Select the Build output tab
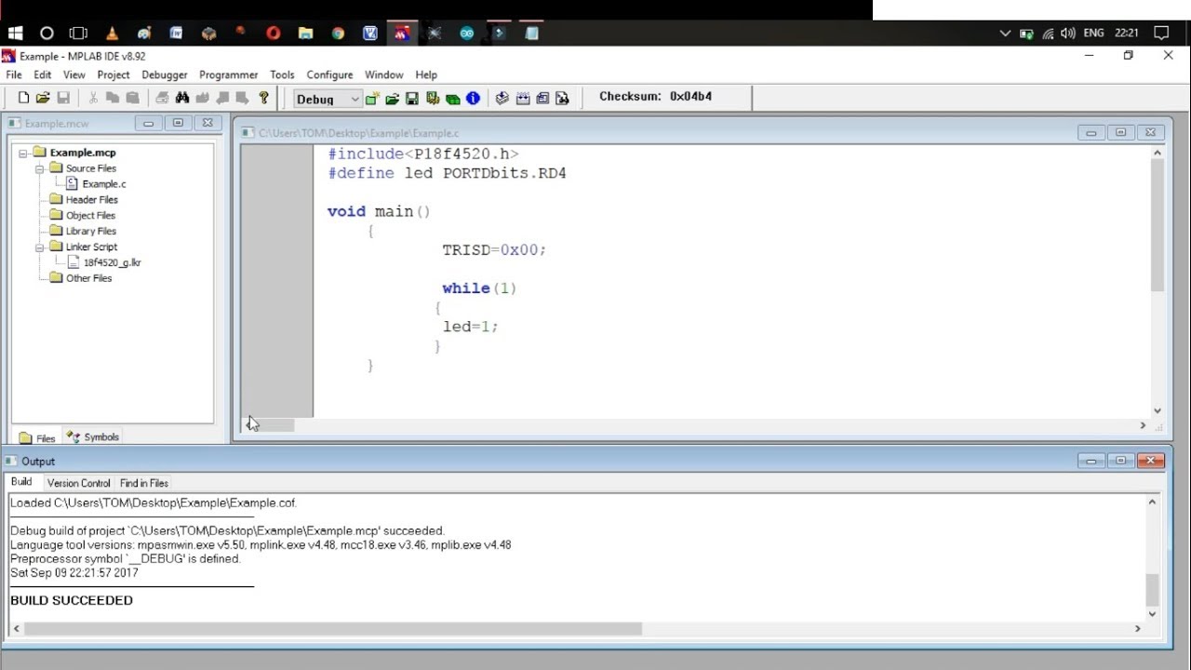This screenshot has width=1191, height=670. pos(21,482)
